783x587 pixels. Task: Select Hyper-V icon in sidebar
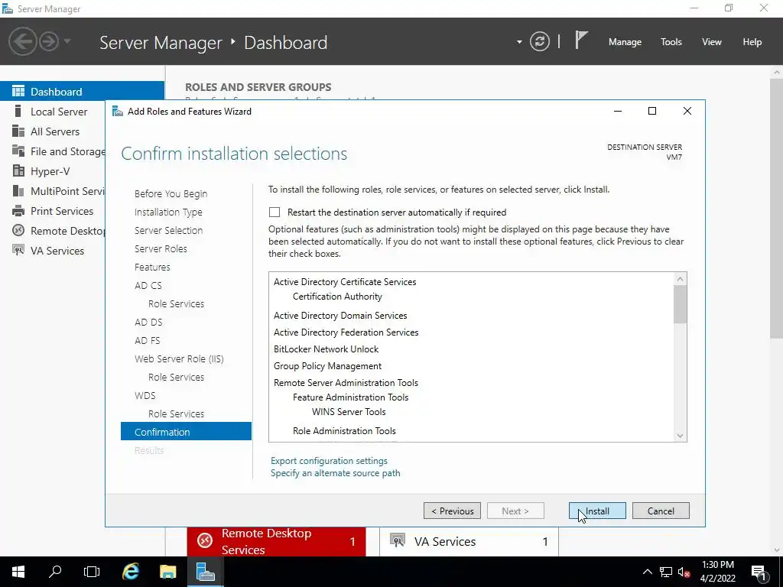(x=18, y=171)
